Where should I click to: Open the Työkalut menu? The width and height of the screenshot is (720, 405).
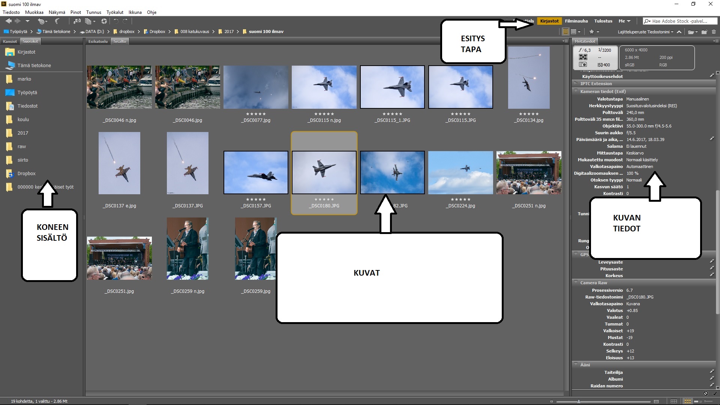coord(115,12)
